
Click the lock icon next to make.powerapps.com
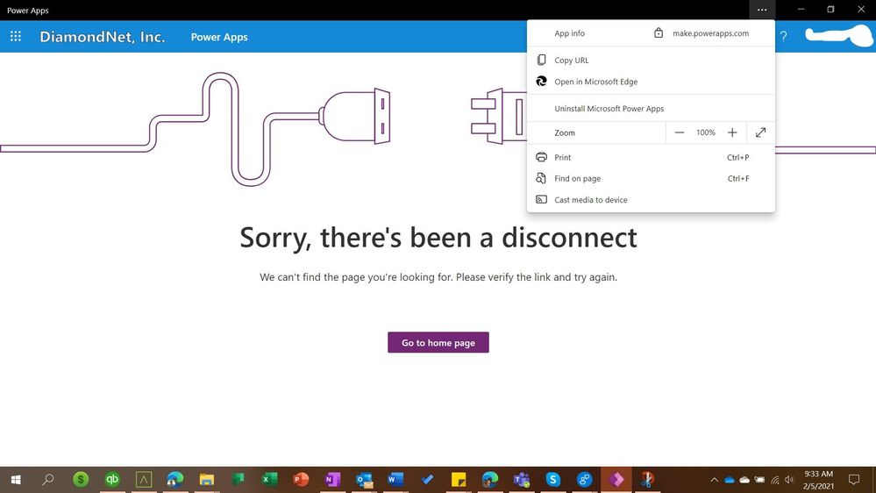click(x=659, y=33)
